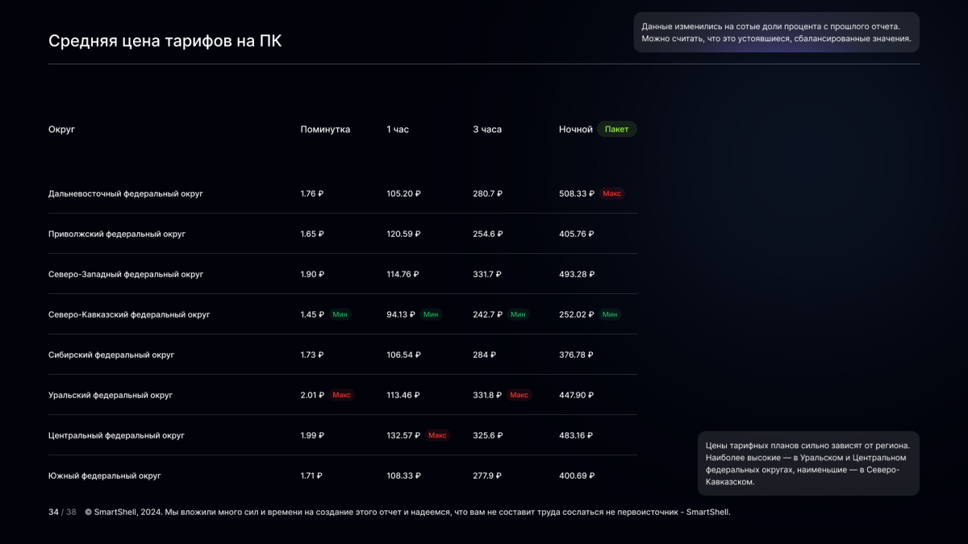The image size is (968, 544).
Task: Click the 'Макс' badge next to 508.33 ₽
Action: [612, 193]
